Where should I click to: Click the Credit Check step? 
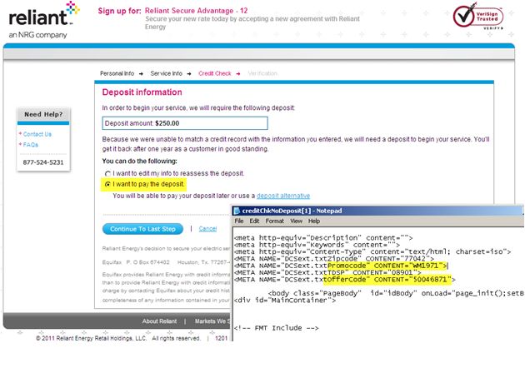[x=215, y=73]
